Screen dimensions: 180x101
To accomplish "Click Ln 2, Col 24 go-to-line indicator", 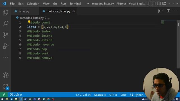I will coord(83,95).
